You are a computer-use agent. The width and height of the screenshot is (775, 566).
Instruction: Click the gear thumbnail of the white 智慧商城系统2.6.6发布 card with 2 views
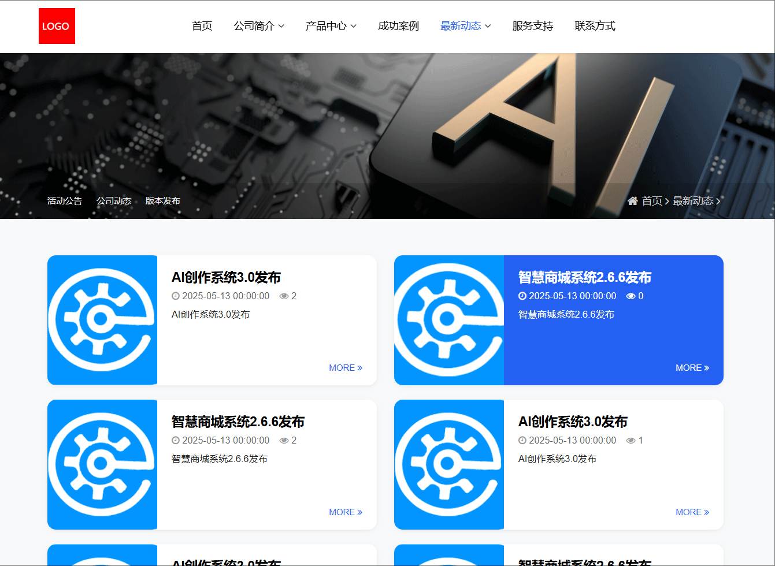tap(102, 464)
